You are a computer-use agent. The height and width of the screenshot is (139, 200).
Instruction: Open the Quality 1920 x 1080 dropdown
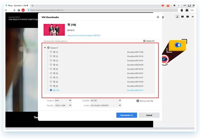(63, 105)
